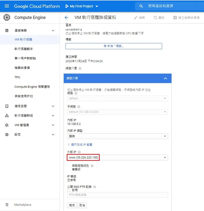Expand the VM 管理員 sidebar section
This screenshot has width=204, height=211.
pos(53,125)
